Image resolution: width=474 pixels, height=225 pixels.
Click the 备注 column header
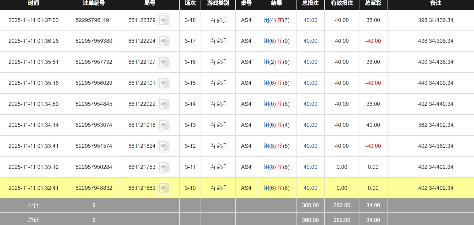click(x=435, y=3)
